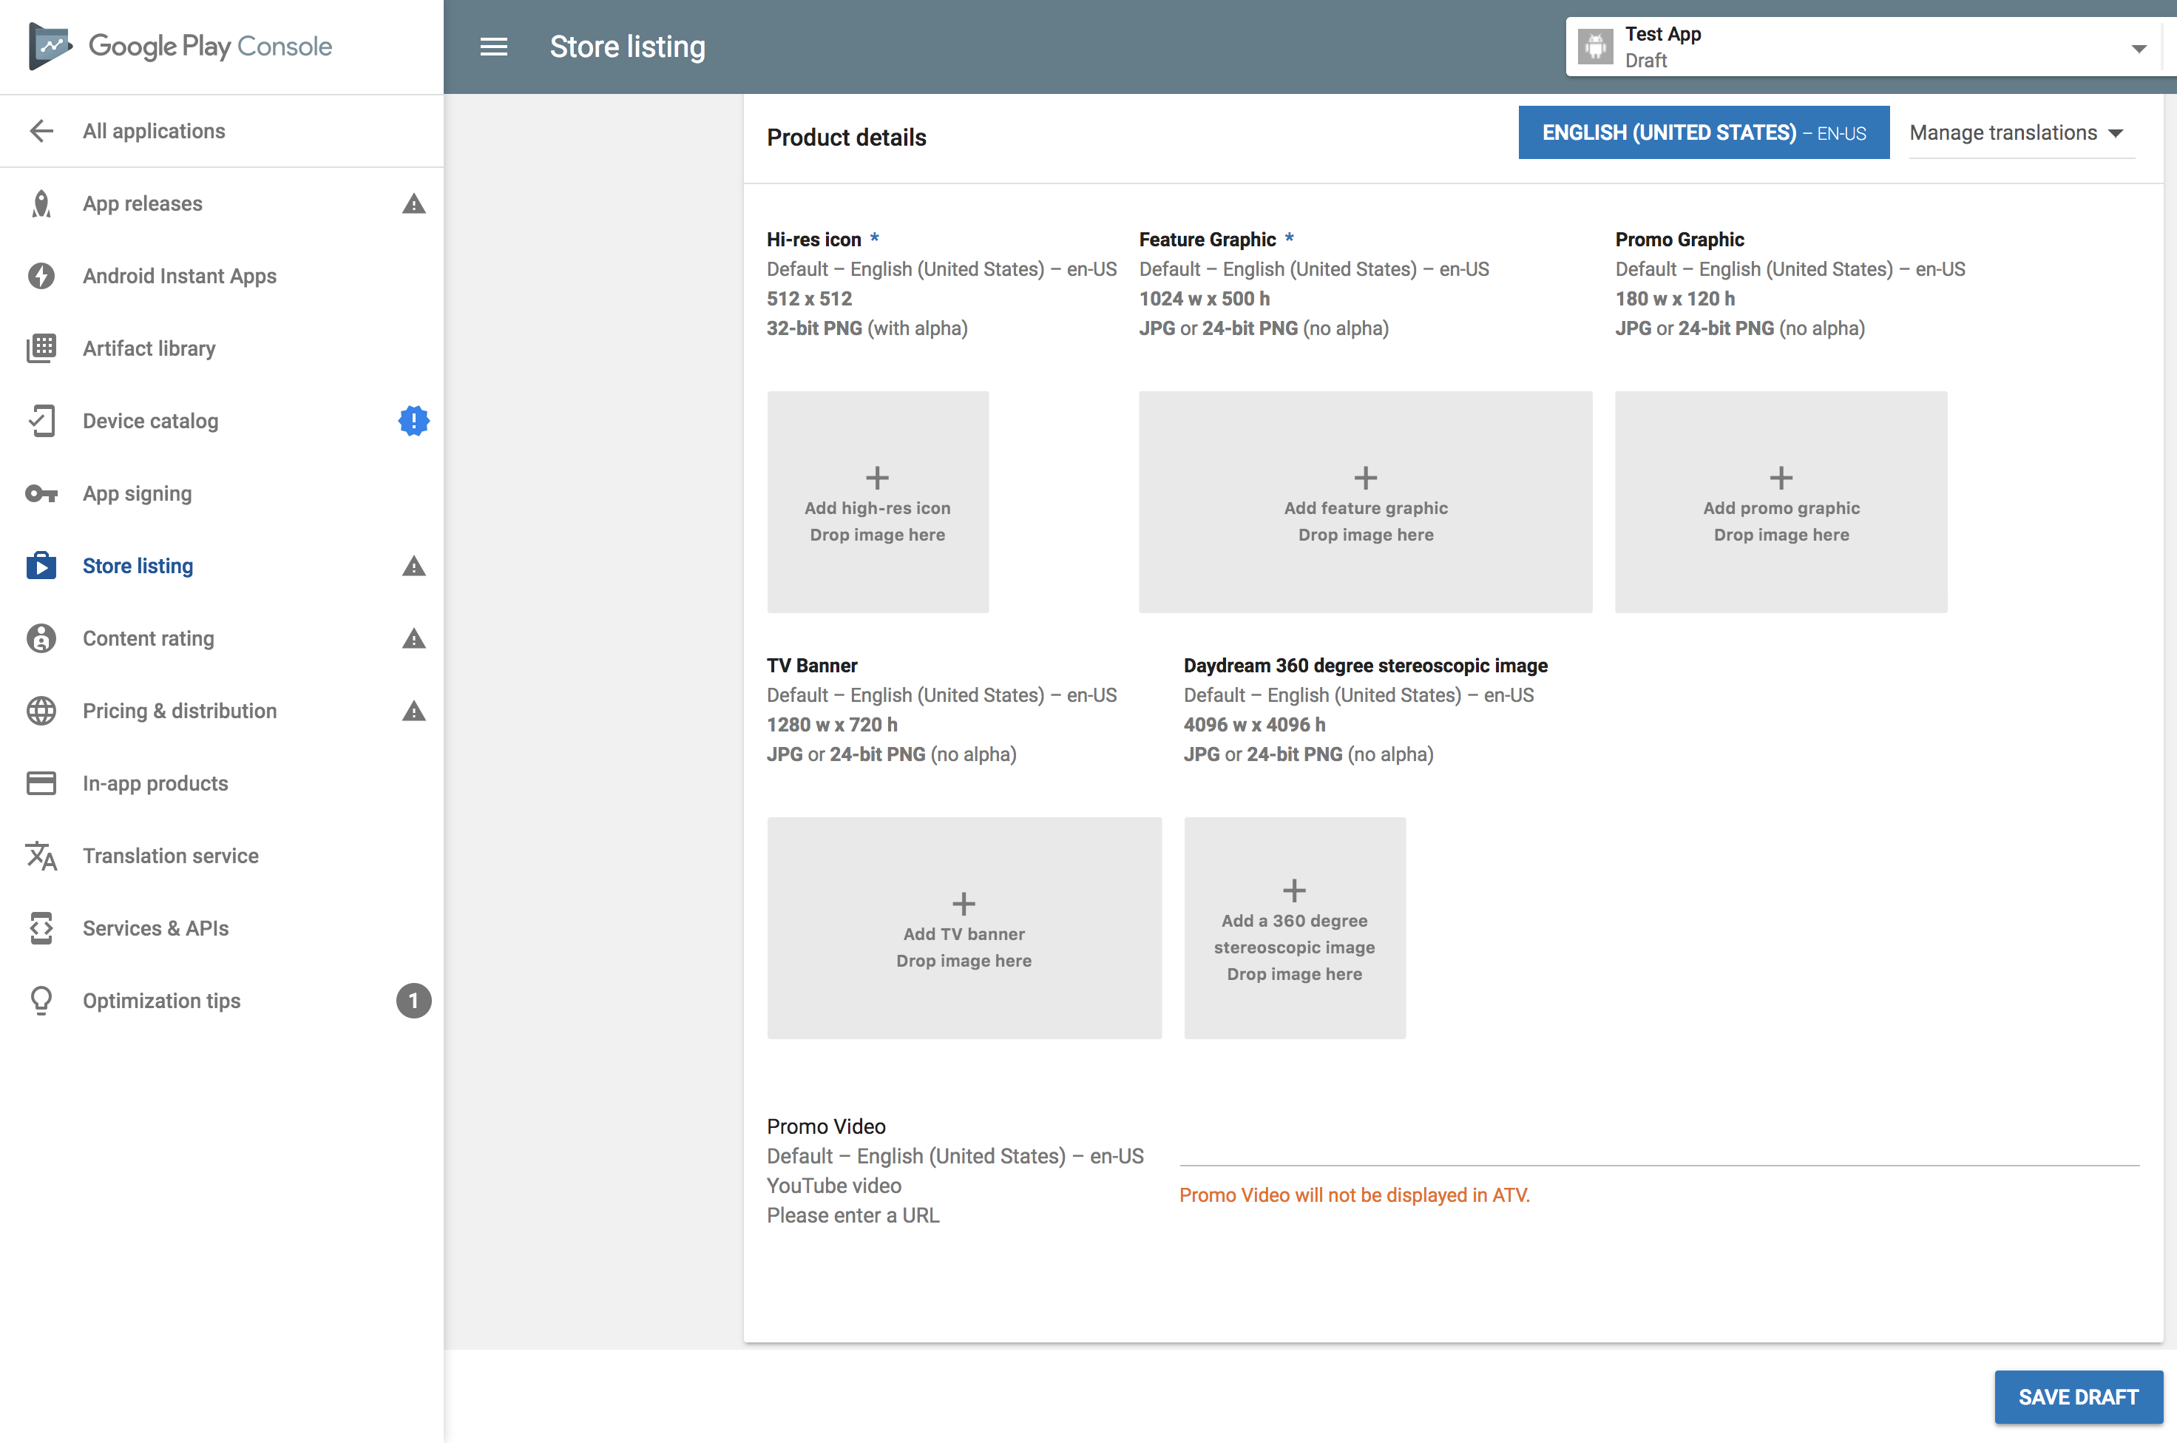Navigate to All applications

tap(153, 131)
